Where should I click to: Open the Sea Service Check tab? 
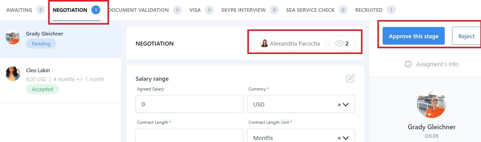[310, 10]
